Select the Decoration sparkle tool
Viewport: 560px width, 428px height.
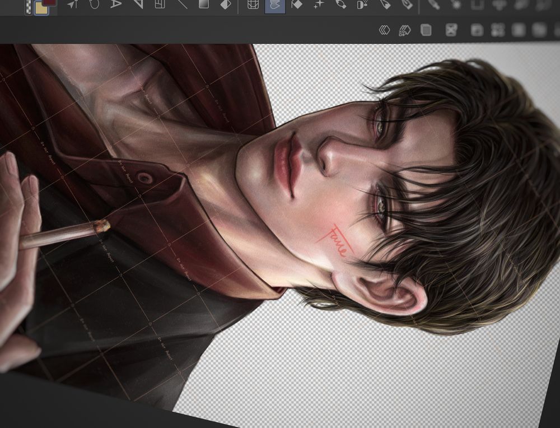[319, 4]
